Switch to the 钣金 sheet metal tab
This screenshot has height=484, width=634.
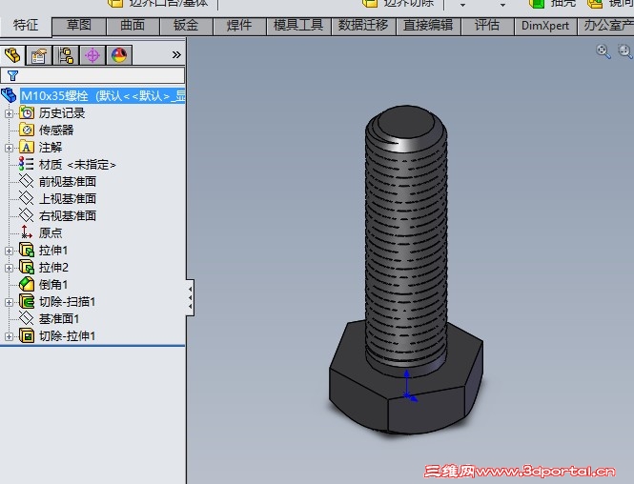186,26
